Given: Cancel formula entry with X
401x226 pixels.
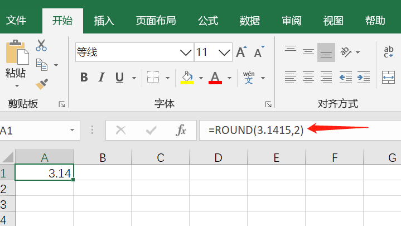Looking at the screenshot, I should pos(120,130).
